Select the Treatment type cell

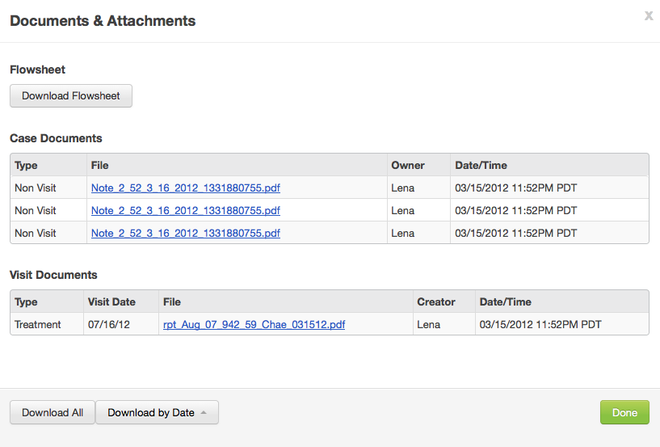[x=38, y=325]
